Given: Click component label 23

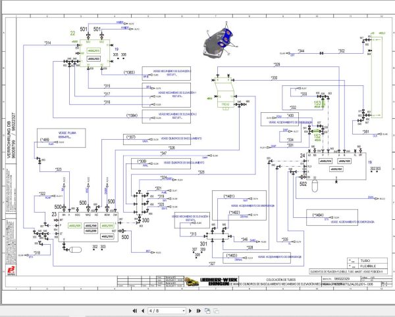Looking at the screenshot, I should pyautogui.click(x=54, y=214).
